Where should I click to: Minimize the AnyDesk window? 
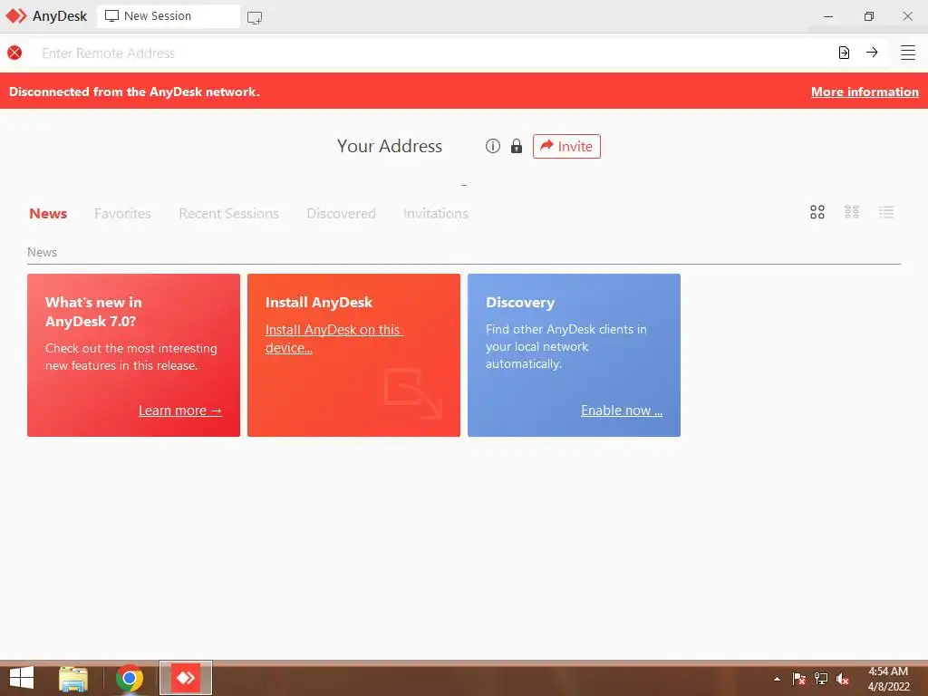pos(828,16)
